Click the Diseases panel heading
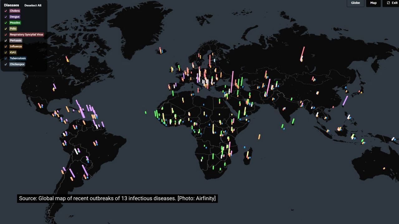 tap(11, 5)
